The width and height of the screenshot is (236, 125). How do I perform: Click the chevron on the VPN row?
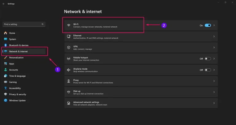[214, 47]
